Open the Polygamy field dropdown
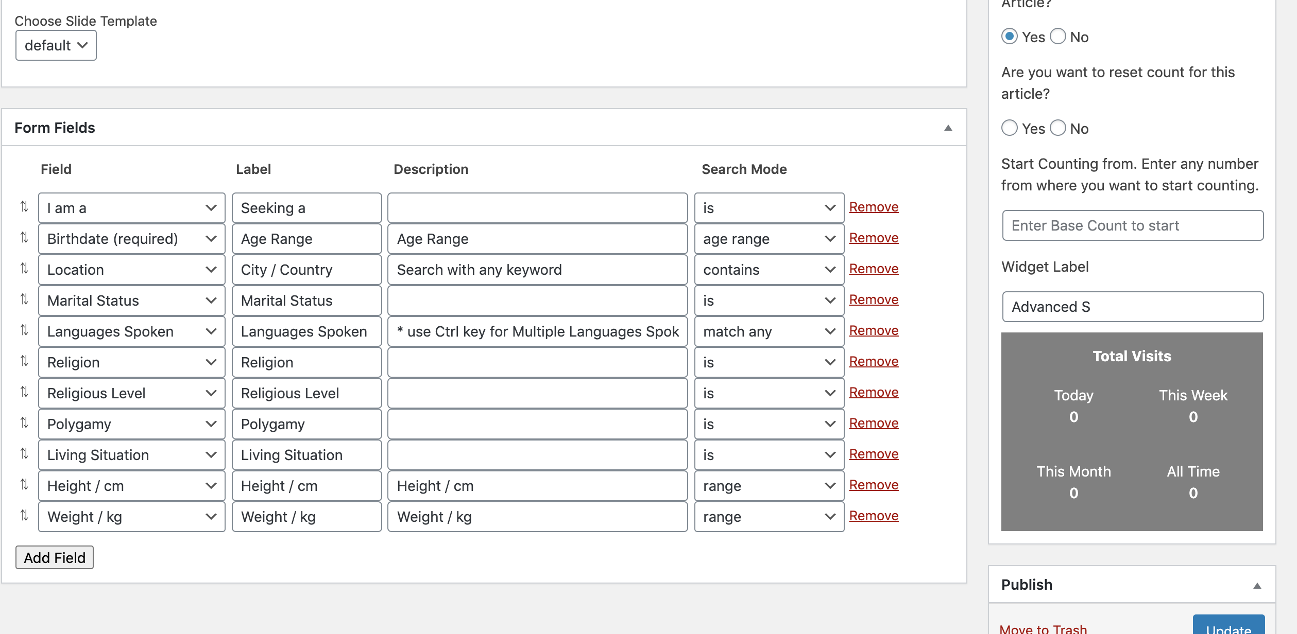 [132, 424]
